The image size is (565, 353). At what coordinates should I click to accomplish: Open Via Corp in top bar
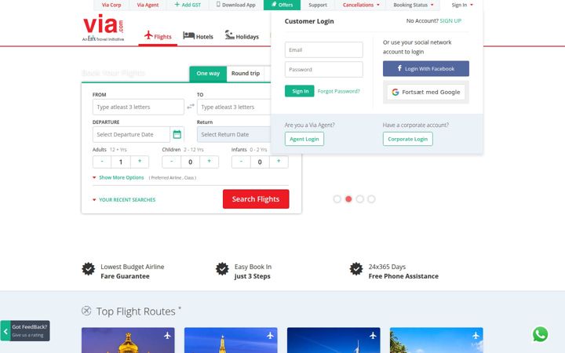coord(111,5)
